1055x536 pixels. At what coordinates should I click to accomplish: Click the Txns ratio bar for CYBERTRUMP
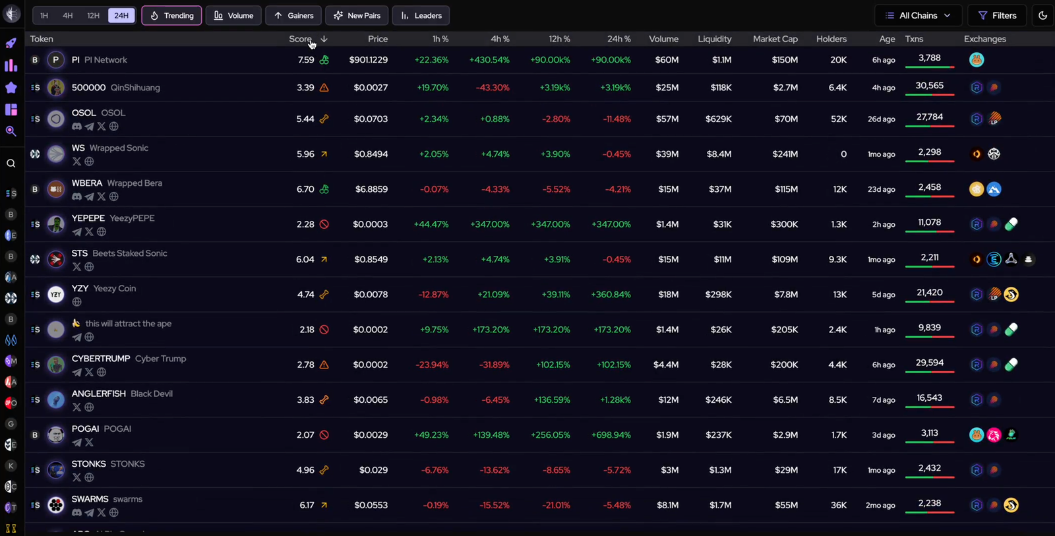pos(930,372)
